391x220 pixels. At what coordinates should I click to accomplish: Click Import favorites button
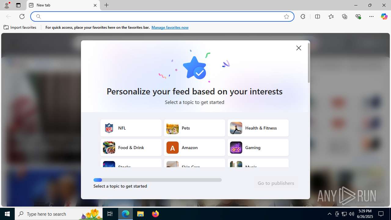tap(20, 28)
